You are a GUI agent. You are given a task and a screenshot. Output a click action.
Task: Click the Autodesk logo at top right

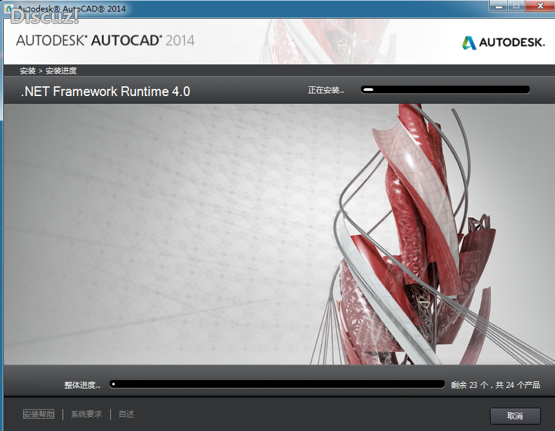(503, 43)
